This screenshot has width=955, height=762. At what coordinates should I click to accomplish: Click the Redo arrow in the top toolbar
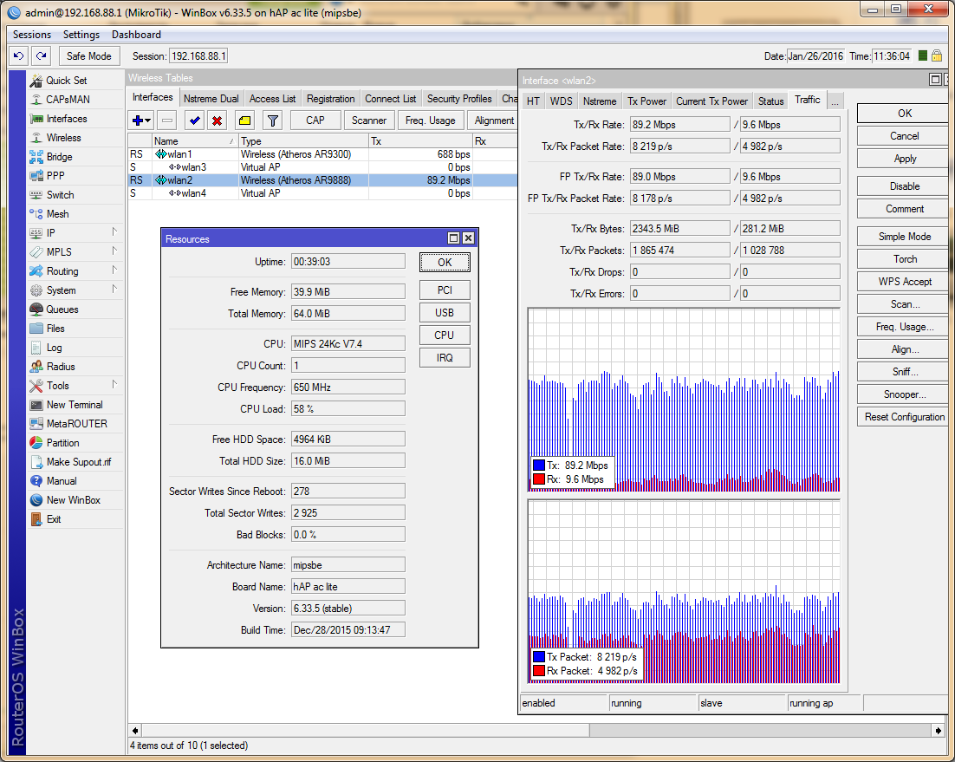41,55
